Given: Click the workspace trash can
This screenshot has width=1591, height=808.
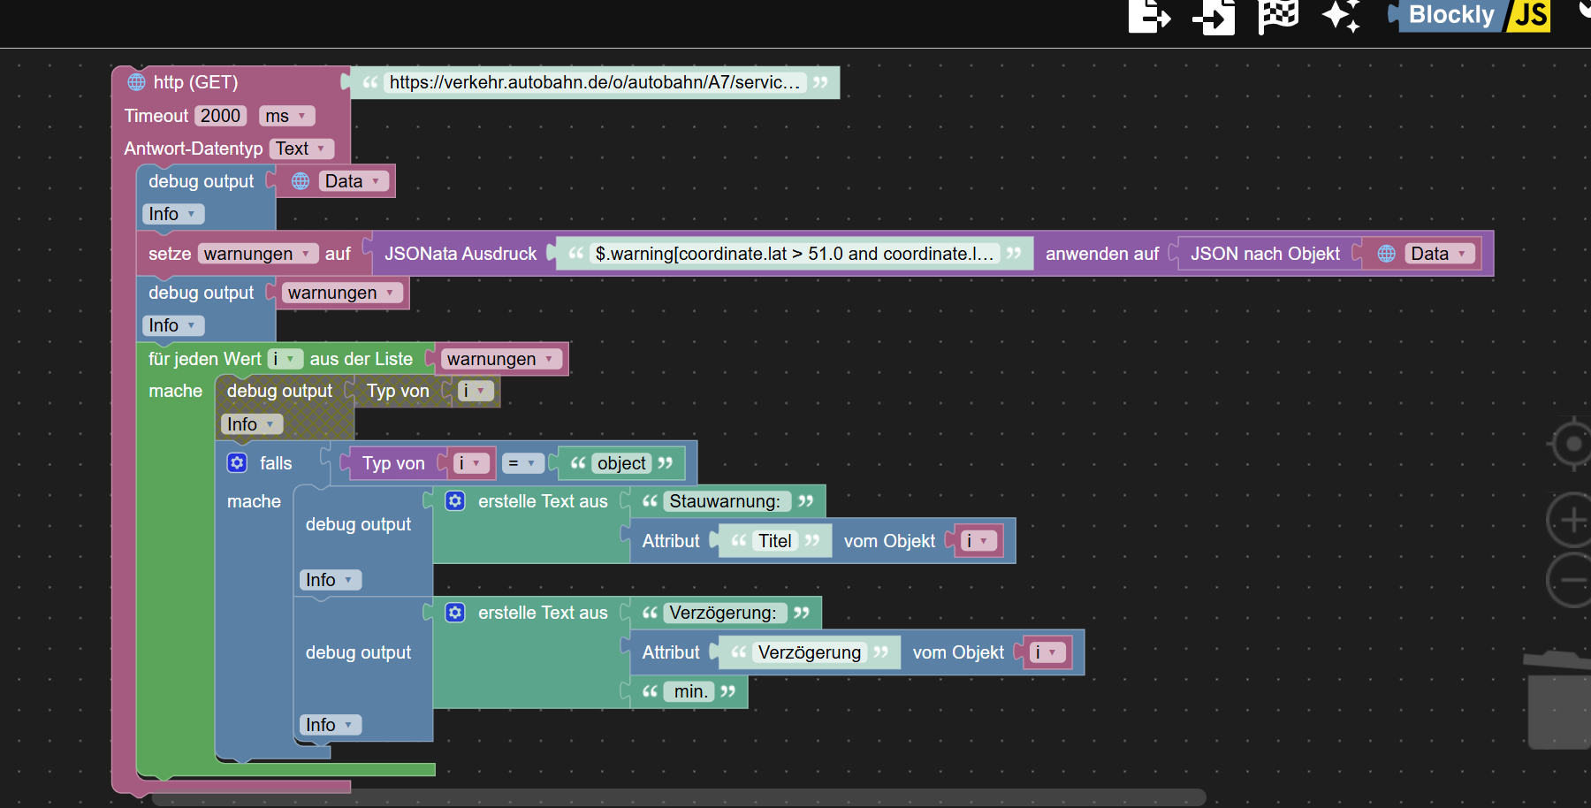Looking at the screenshot, I should tap(1560, 700).
